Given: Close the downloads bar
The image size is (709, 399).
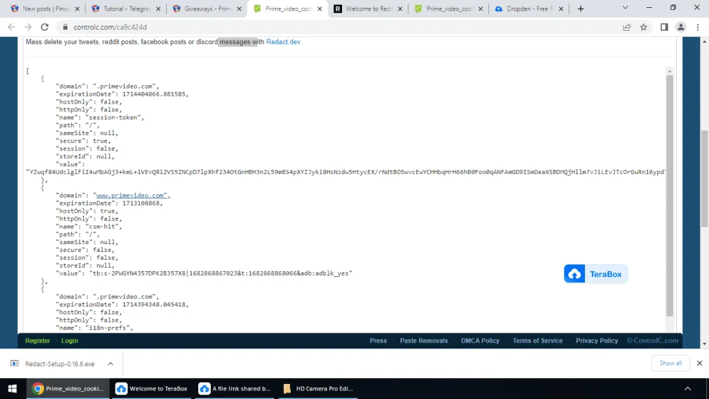Looking at the screenshot, I should 699,363.
